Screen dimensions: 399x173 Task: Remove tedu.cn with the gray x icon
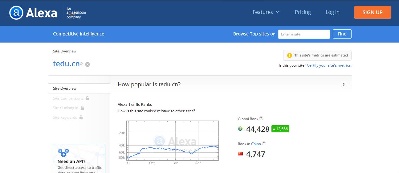click(88, 64)
